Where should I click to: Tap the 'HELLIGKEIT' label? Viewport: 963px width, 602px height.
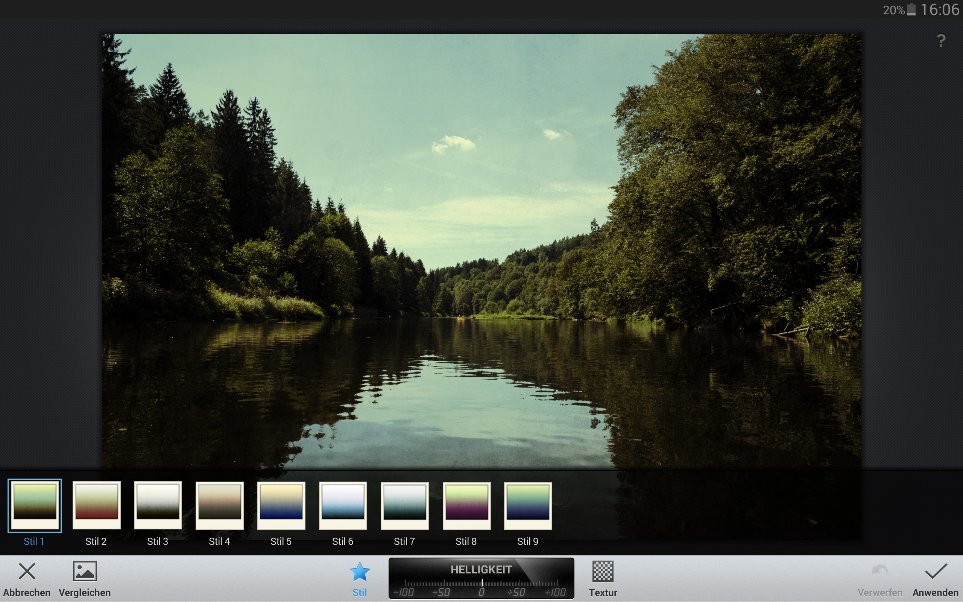pos(481,570)
